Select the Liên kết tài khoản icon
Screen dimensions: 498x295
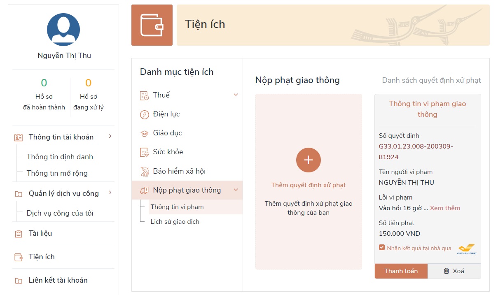coord(18,280)
